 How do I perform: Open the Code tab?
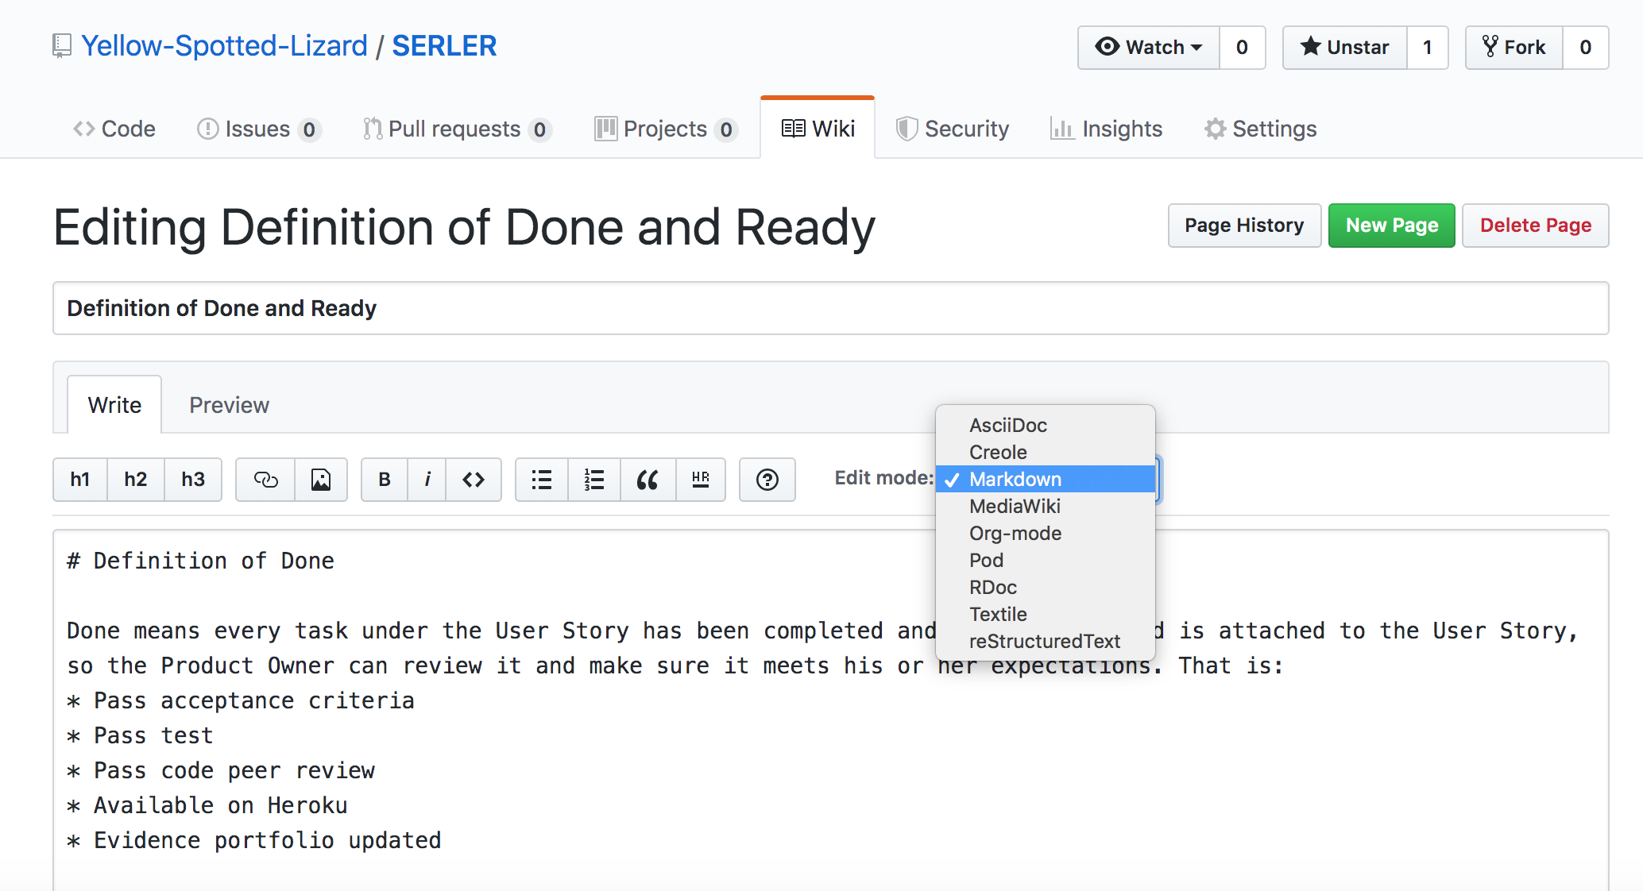pyautogui.click(x=114, y=129)
